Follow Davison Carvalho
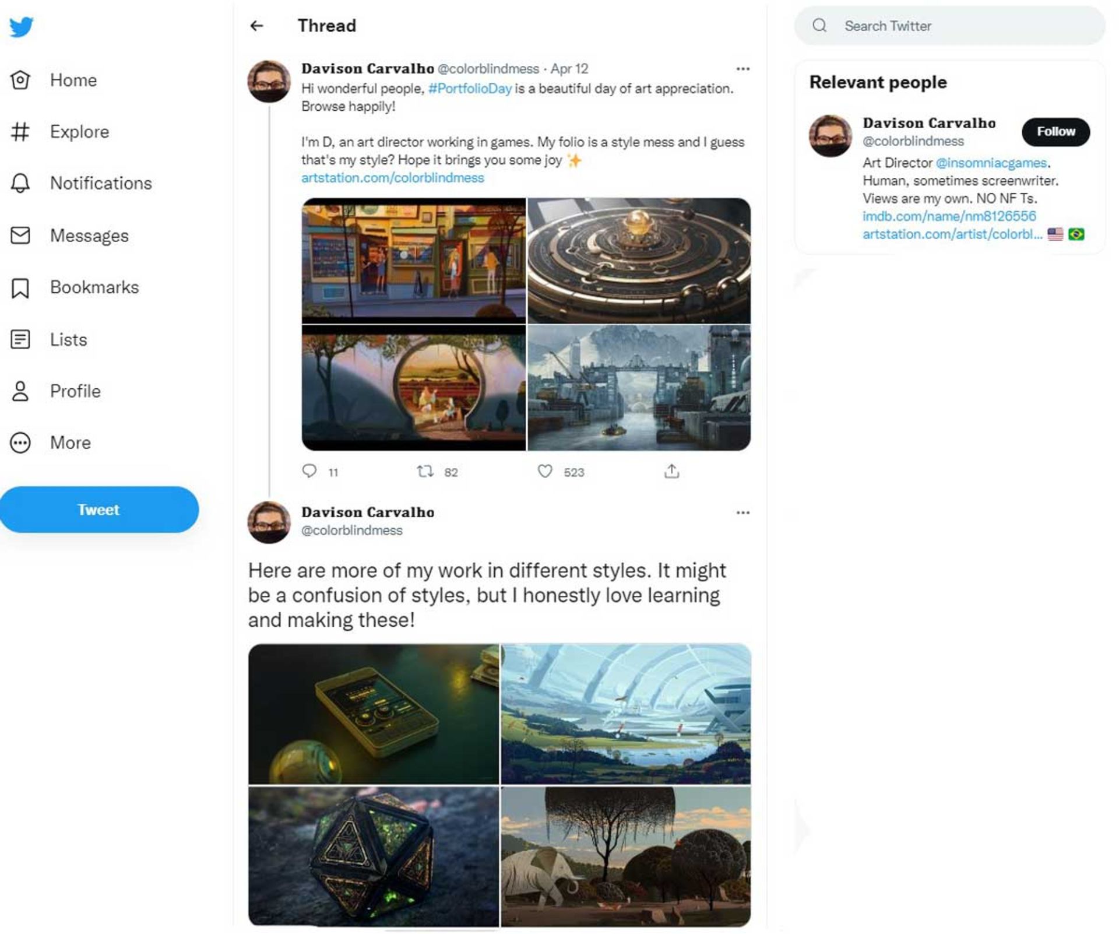The width and height of the screenshot is (1119, 934). 1055,132
